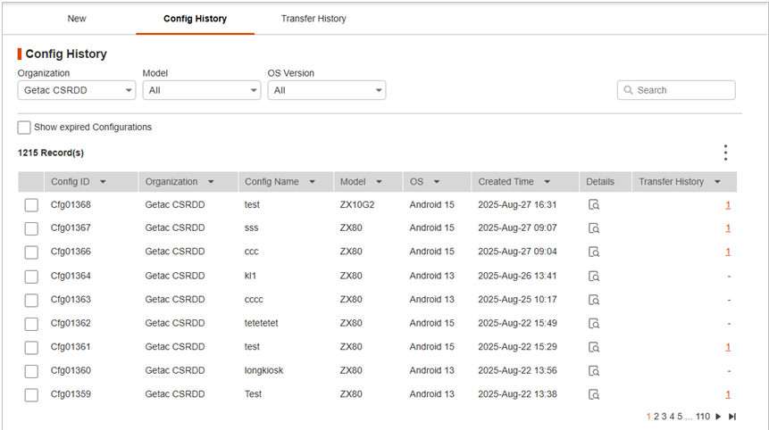This screenshot has height=430, width=769.
Task: Open the three-dot more options menu
Action: (725, 153)
